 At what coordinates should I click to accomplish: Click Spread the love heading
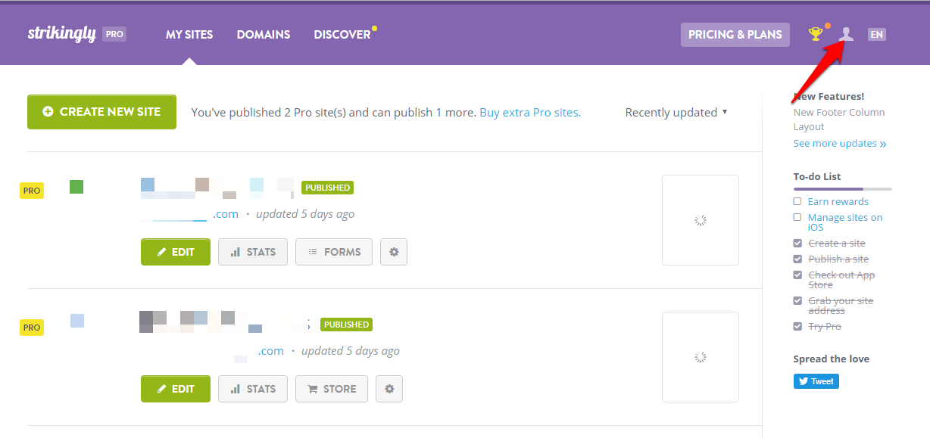click(831, 359)
